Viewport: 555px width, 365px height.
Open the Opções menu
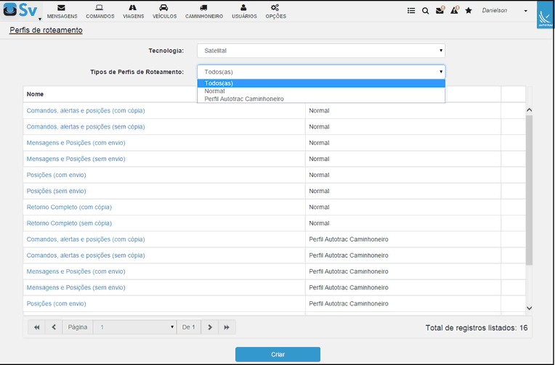(x=275, y=12)
